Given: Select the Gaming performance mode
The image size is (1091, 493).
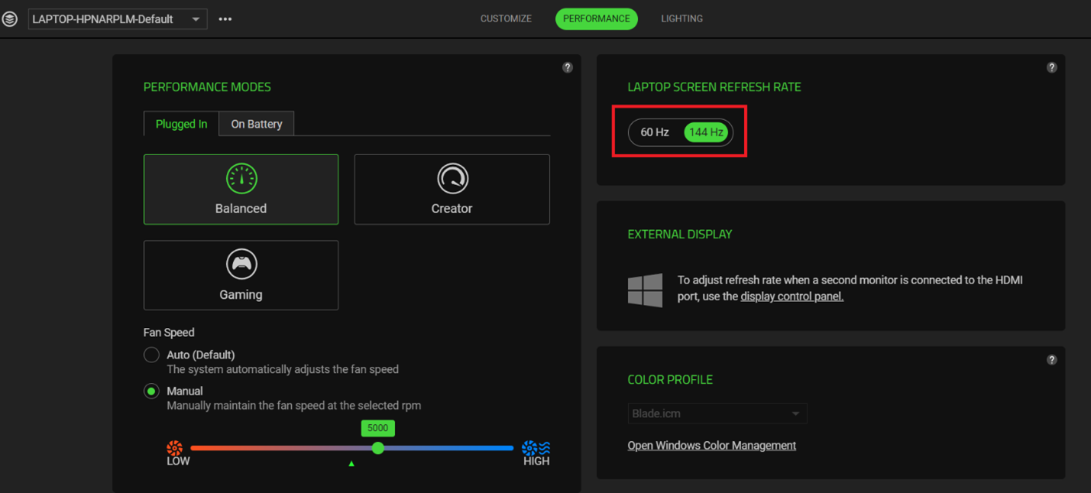Looking at the screenshot, I should [x=241, y=275].
